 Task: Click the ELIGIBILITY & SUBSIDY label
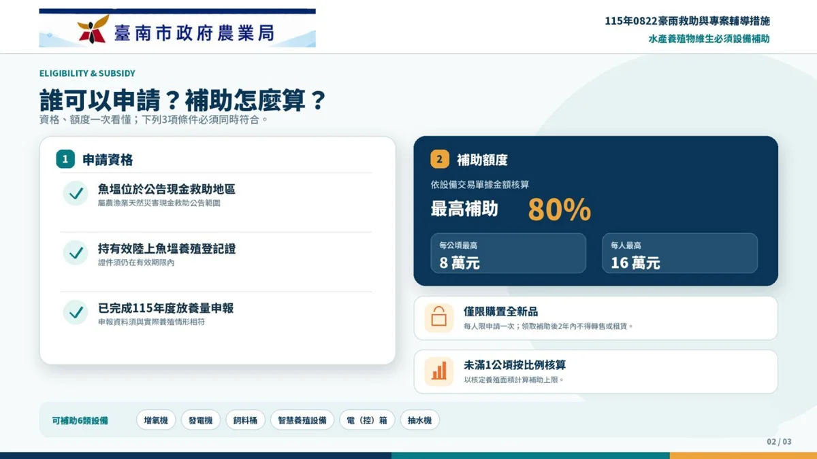(x=87, y=73)
